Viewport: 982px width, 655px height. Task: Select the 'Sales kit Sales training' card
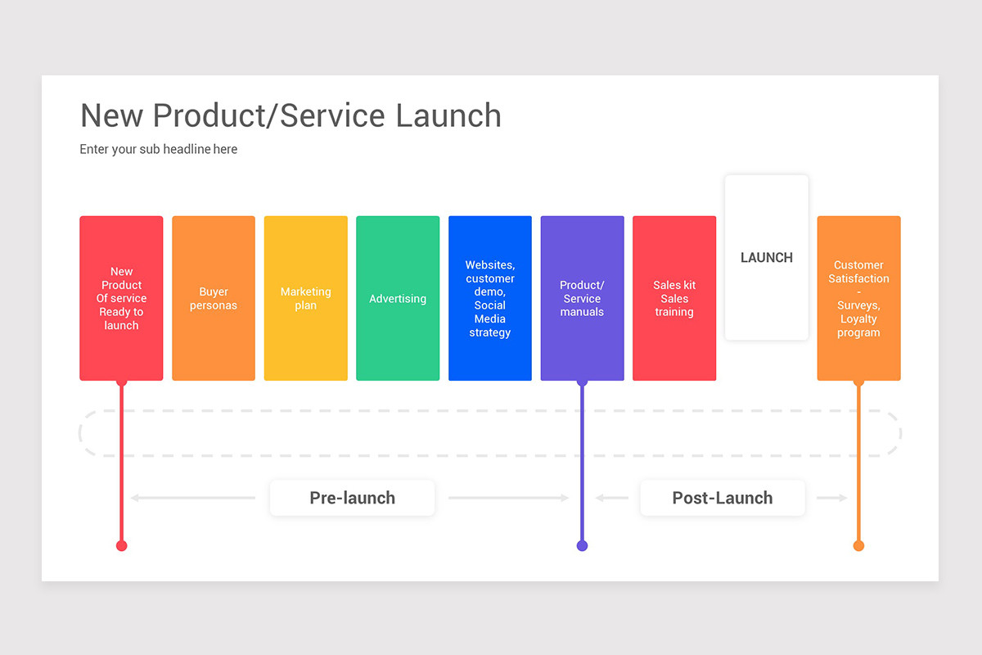(x=674, y=298)
